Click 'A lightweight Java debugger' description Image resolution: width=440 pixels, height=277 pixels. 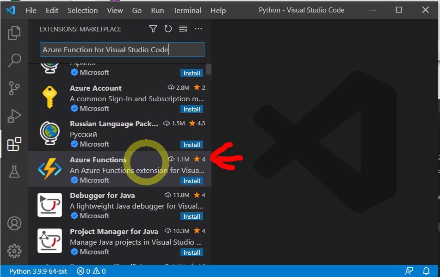(x=136, y=206)
